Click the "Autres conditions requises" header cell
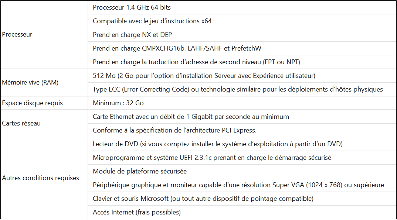Screen dimensions: 397x220 coord(41,178)
